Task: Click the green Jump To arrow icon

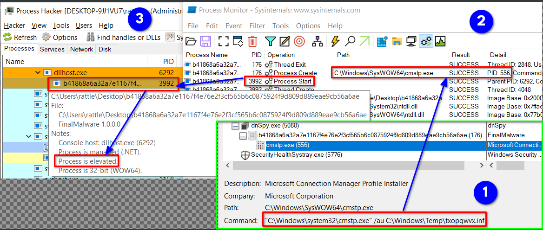Action: [x=364, y=41]
